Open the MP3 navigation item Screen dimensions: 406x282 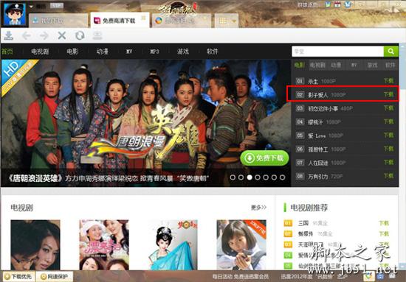pos(155,52)
